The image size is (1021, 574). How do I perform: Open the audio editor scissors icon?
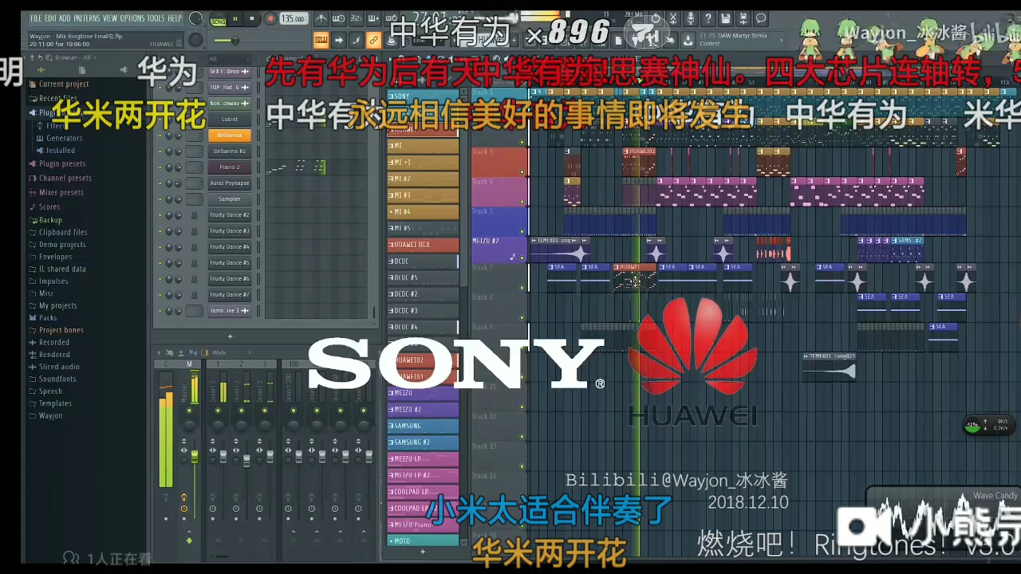point(674,18)
